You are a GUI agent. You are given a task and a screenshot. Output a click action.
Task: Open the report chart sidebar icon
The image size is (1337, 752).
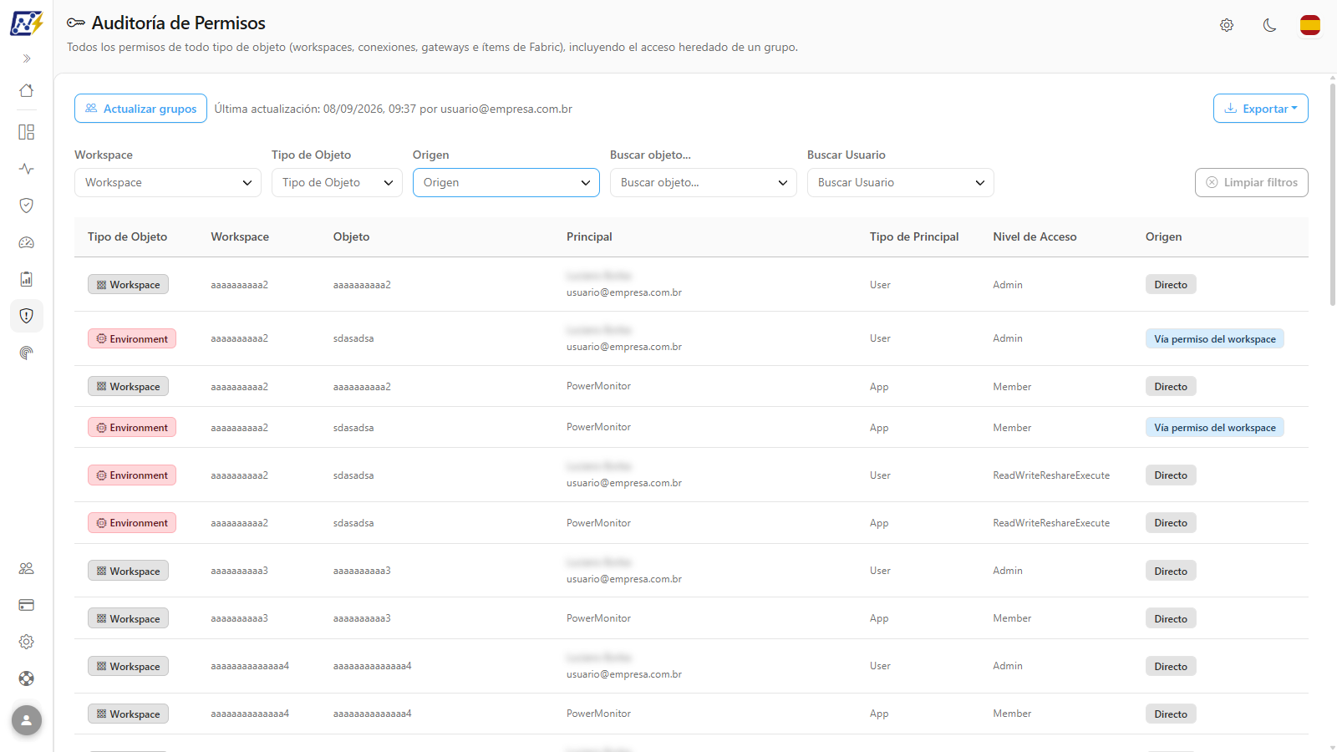pos(27,279)
